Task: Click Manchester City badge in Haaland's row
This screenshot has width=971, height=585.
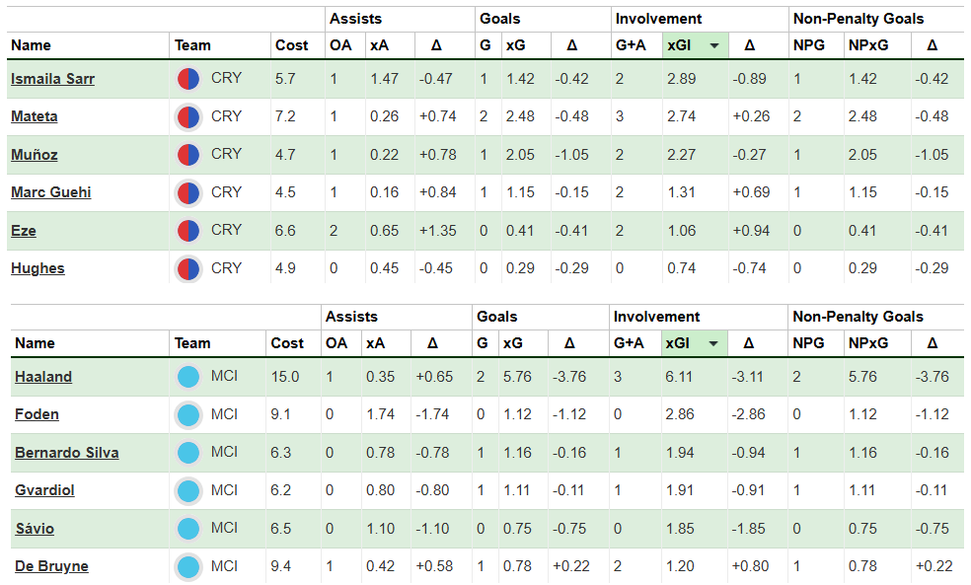Action: [188, 377]
